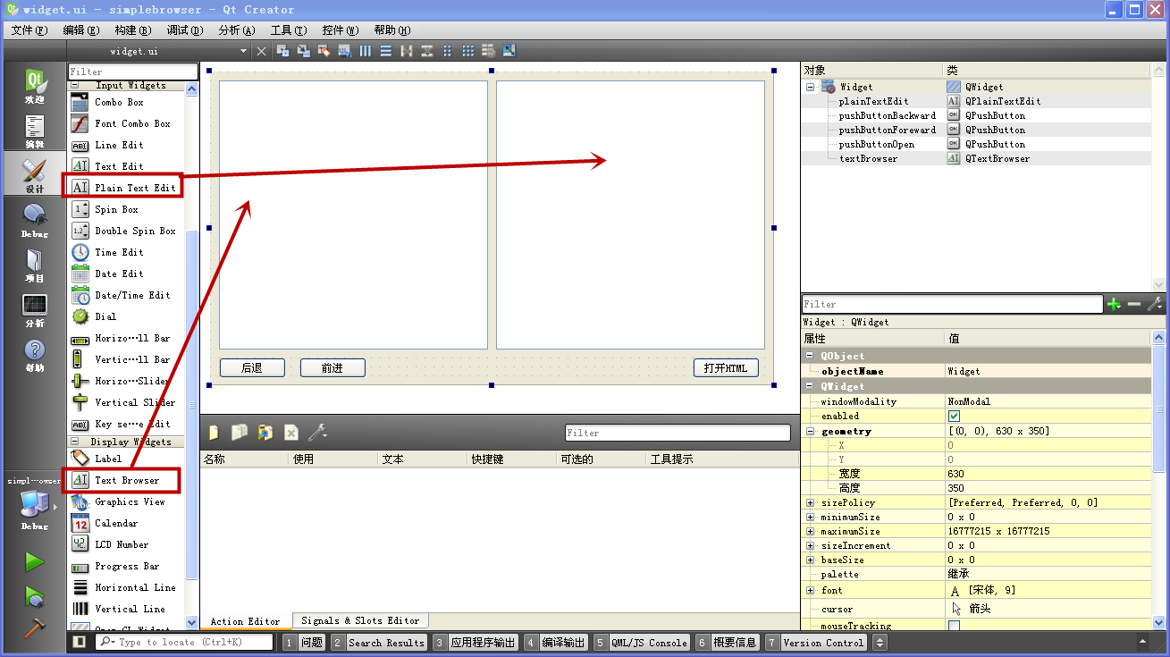Open Debug mode from the left sidebar
The width and height of the screenshot is (1170, 657).
[34, 220]
